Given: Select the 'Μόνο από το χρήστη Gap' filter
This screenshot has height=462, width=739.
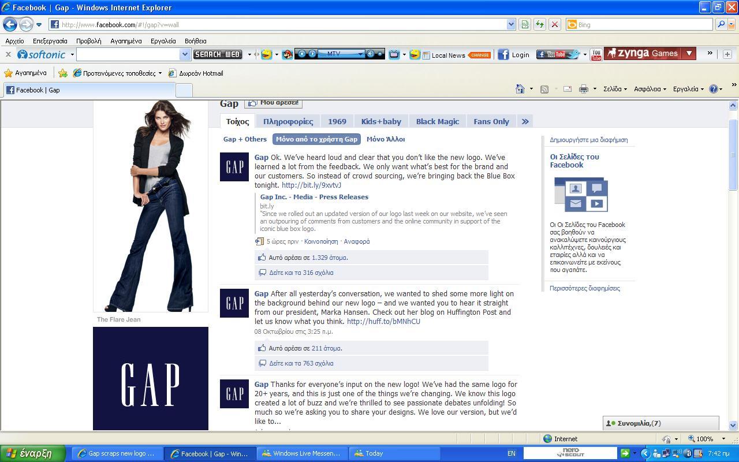Looking at the screenshot, I should coord(316,139).
